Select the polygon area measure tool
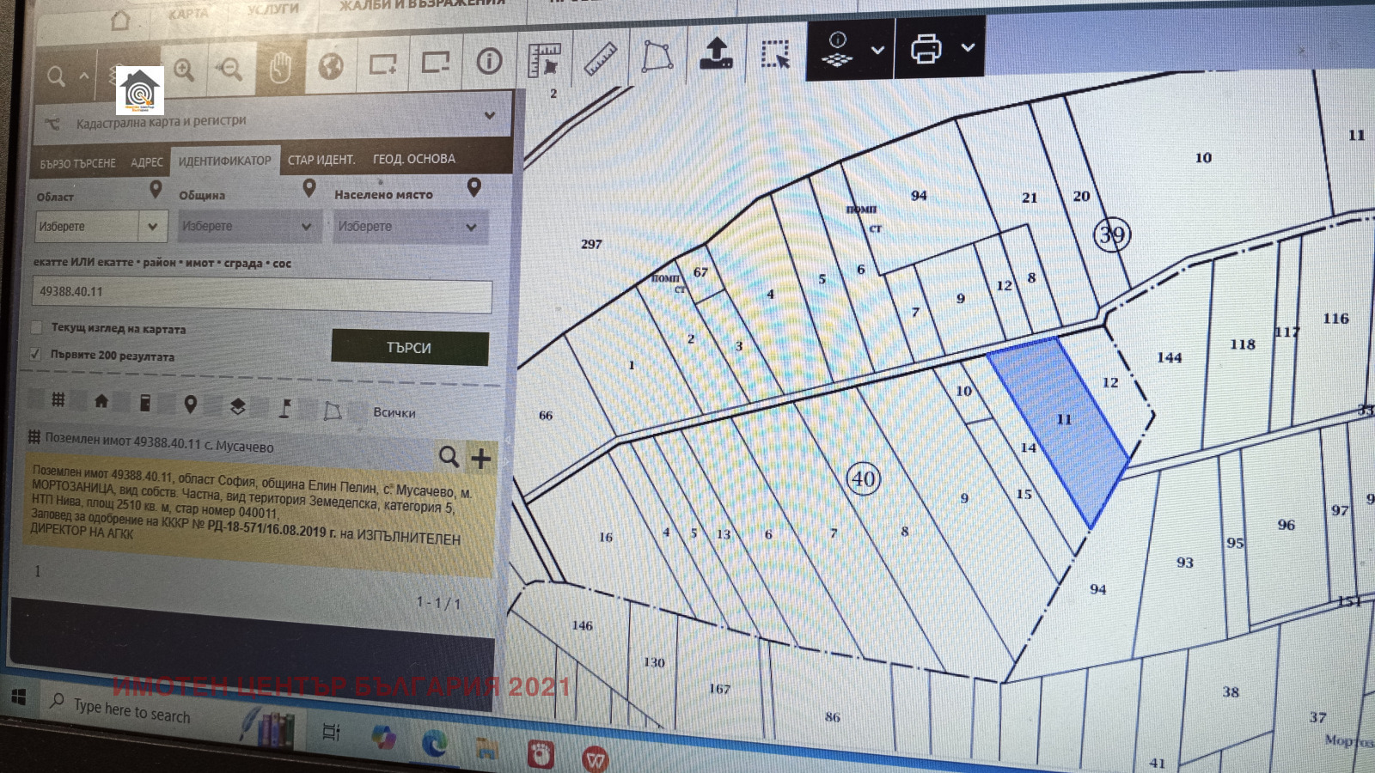Image resolution: width=1375 pixels, height=773 pixels. pyautogui.click(x=657, y=57)
